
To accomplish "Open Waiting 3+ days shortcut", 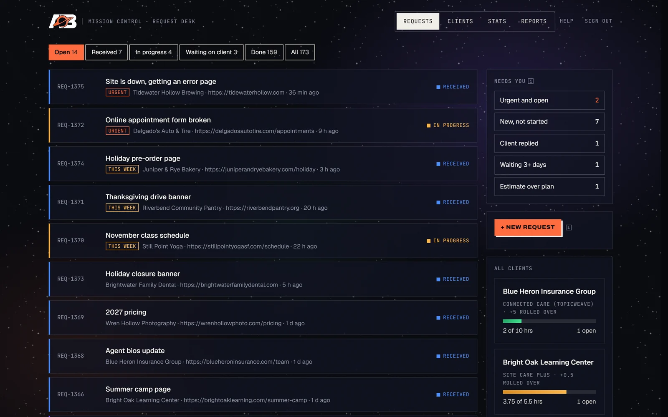I will tap(549, 165).
